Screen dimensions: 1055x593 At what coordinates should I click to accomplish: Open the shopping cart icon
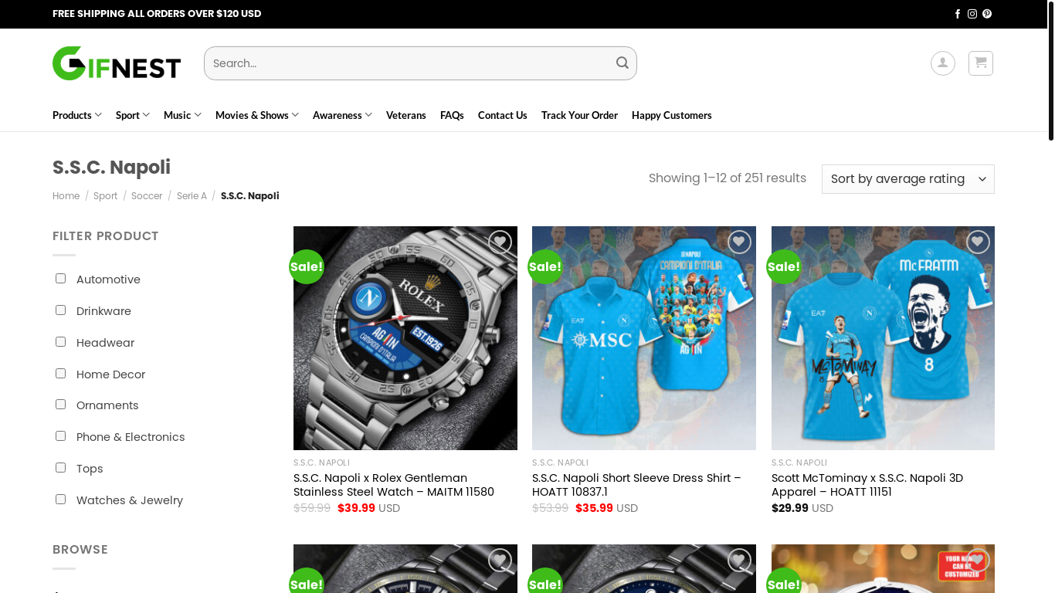tap(981, 63)
